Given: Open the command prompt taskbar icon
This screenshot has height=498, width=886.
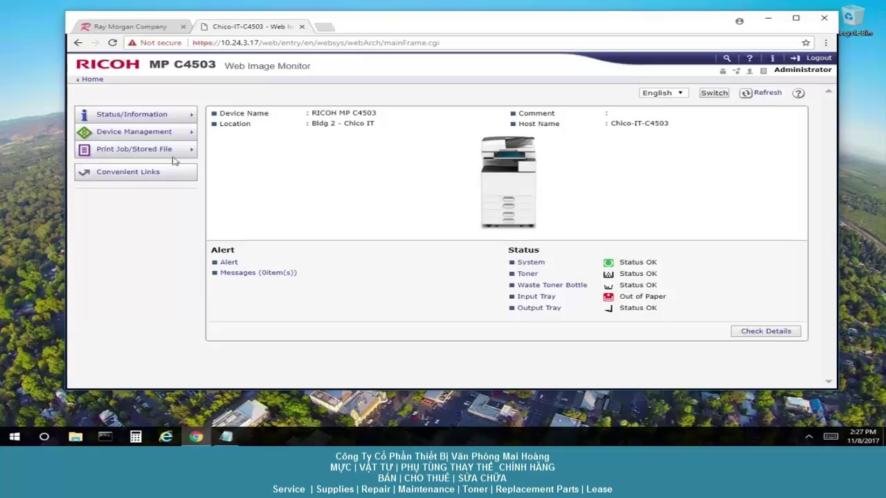Looking at the screenshot, I should (x=105, y=436).
